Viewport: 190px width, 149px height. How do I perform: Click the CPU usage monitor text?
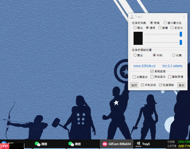(184, 142)
